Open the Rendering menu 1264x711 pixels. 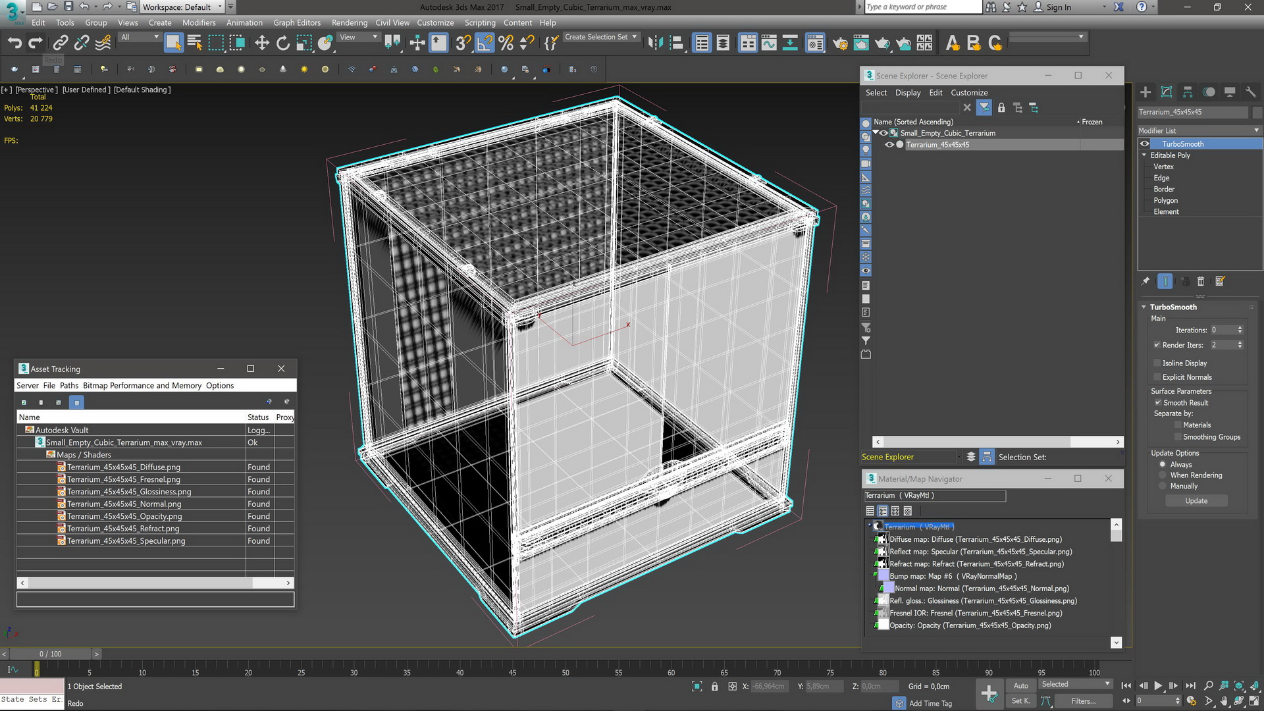point(349,22)
